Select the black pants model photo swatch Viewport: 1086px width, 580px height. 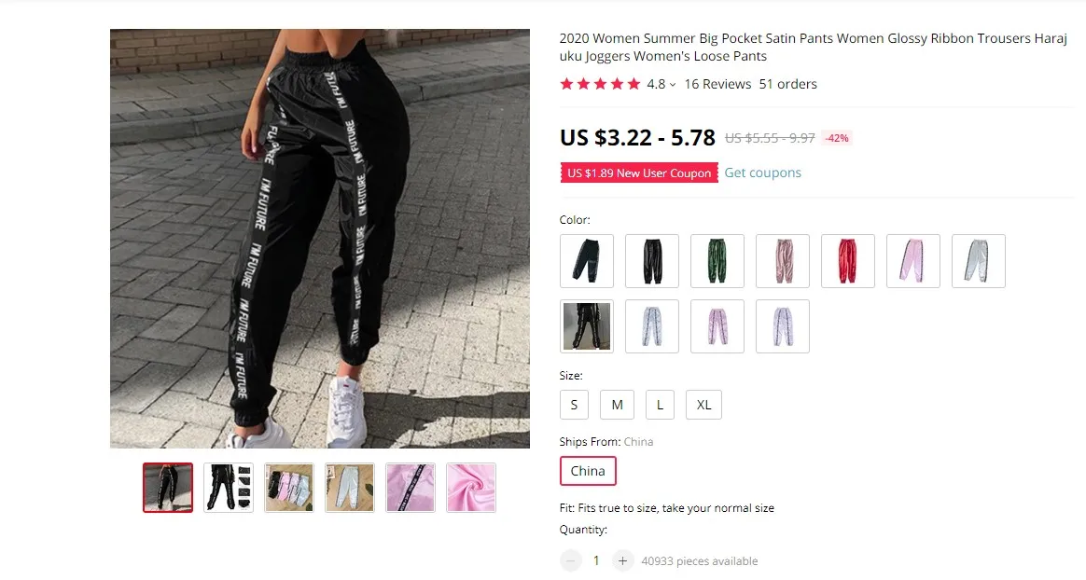click(x=587, y=326)
